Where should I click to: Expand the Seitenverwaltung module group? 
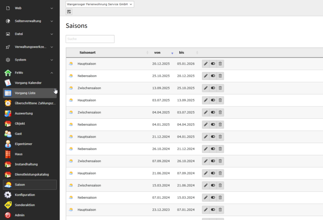30,21
